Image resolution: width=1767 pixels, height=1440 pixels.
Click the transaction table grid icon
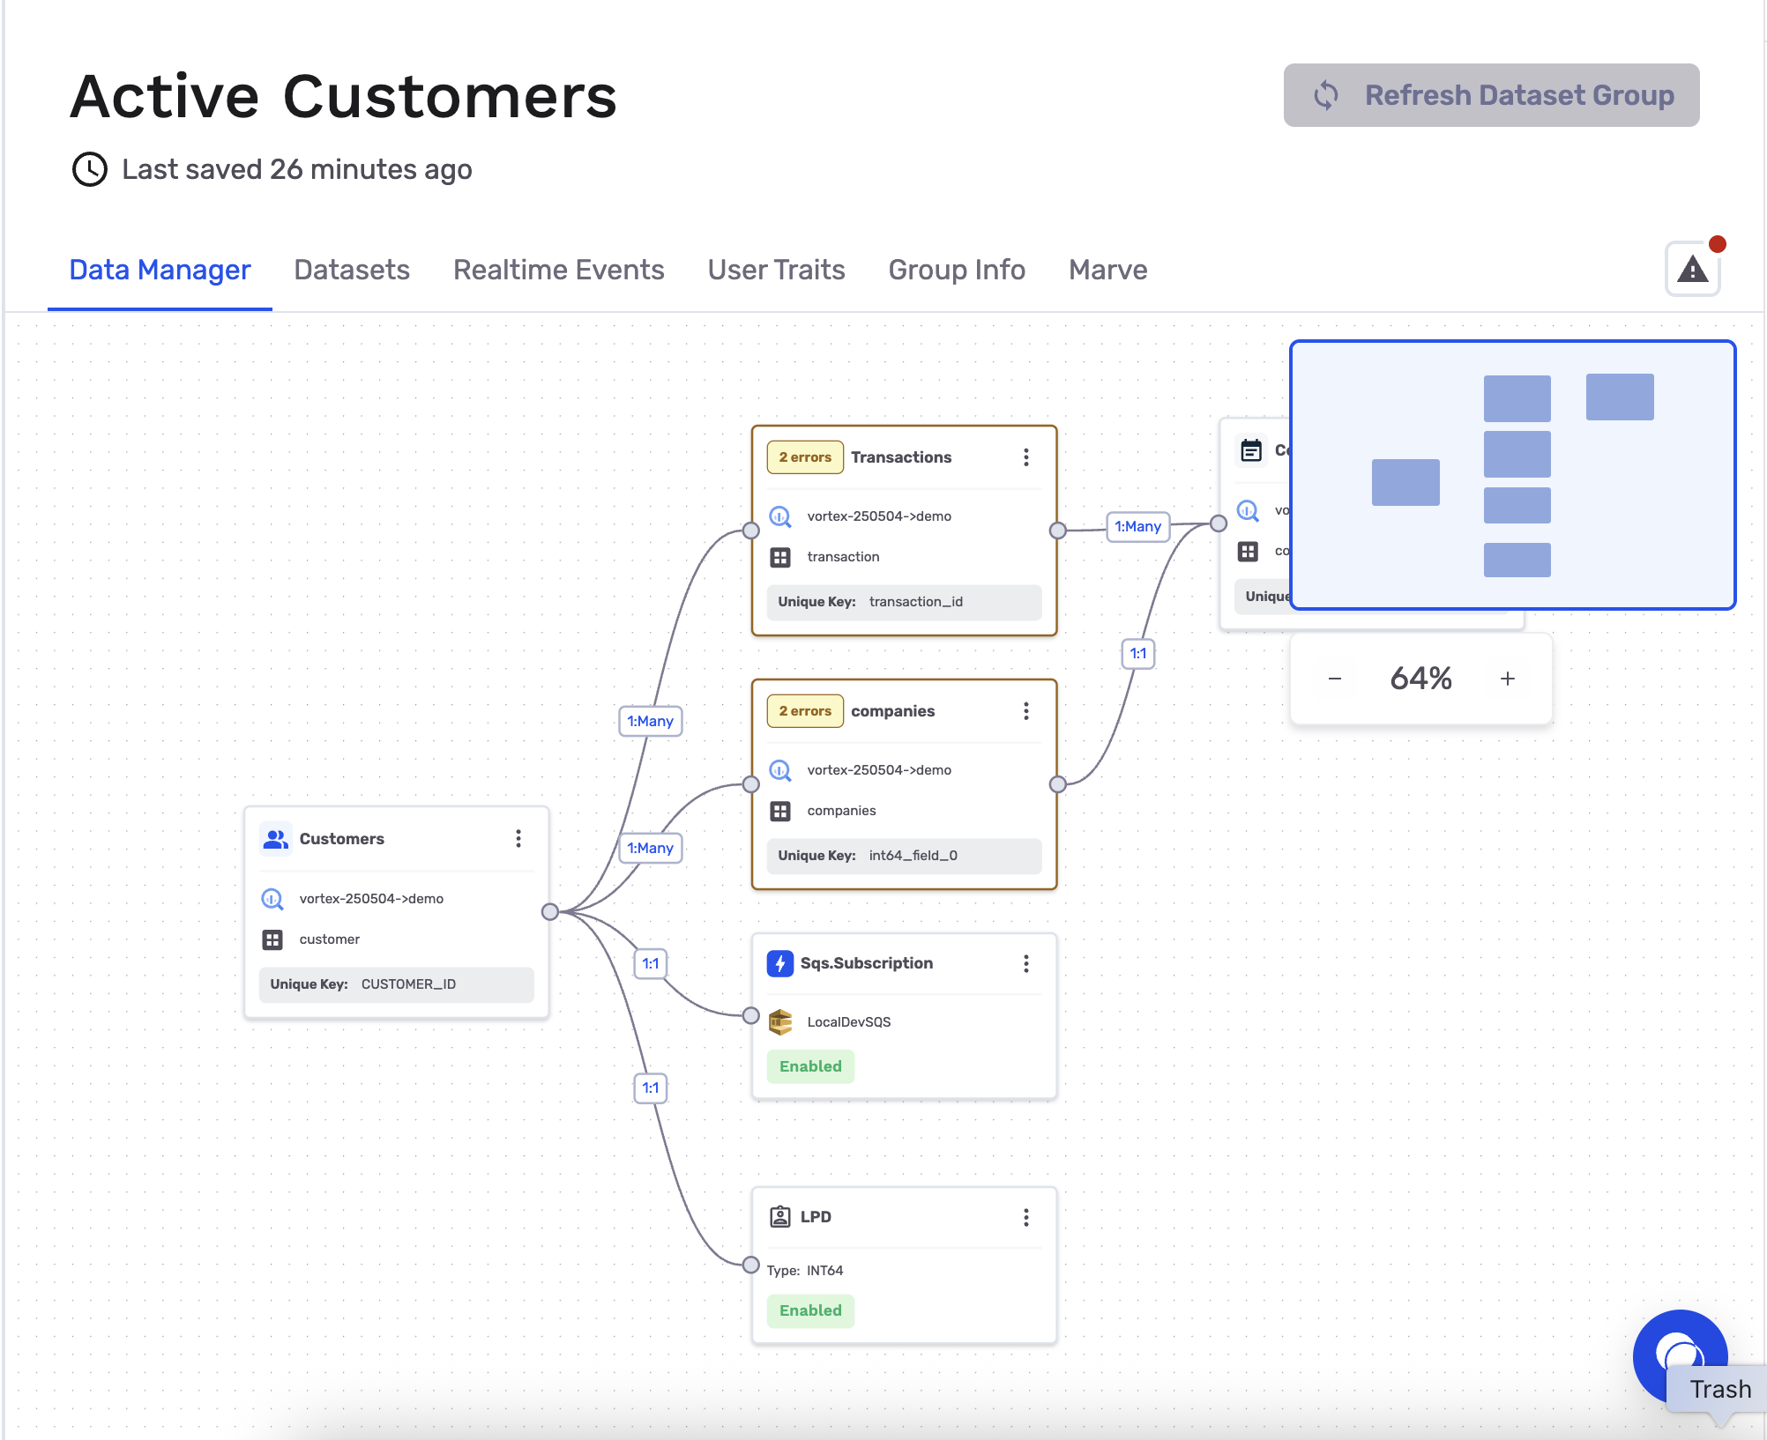[779, 556]
